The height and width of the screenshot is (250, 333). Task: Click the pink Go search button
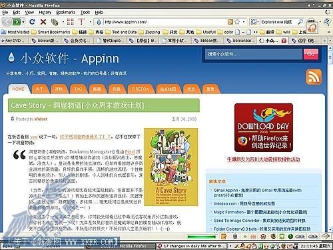(x=310, y=54)
